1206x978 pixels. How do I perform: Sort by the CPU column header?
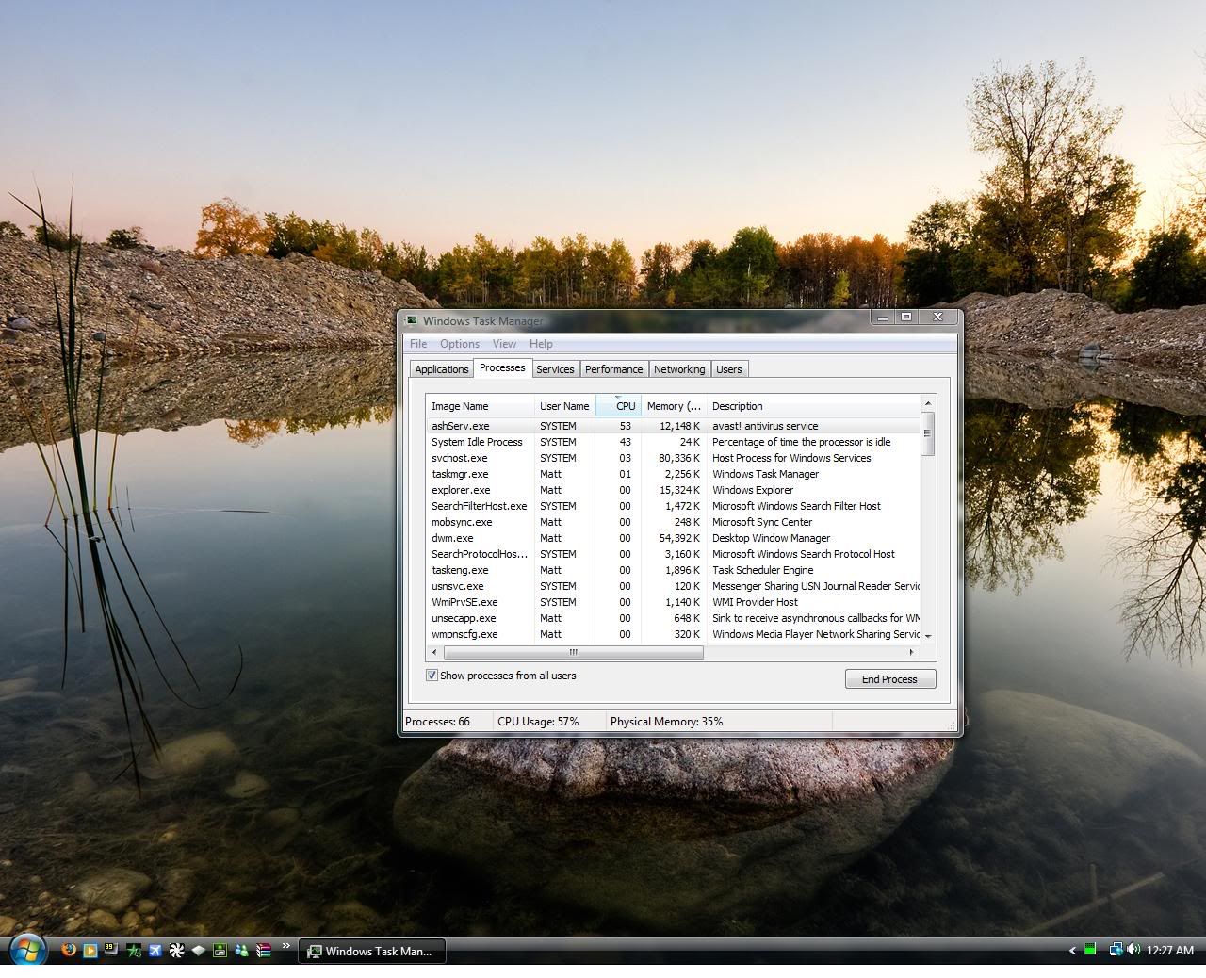tap(618, 406)
